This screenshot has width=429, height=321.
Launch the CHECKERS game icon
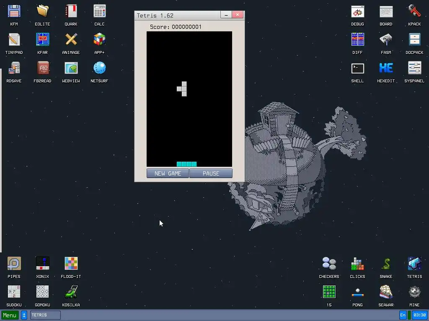(x=329, y=264)
